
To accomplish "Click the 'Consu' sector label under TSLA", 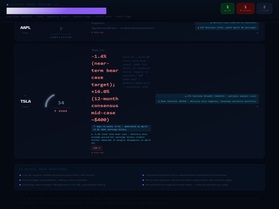I will point(25,107).
